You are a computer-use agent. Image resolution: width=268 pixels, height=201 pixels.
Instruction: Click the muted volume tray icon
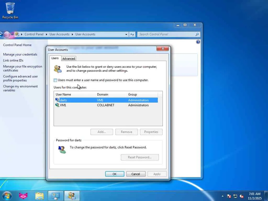click(x=242, y=196)
